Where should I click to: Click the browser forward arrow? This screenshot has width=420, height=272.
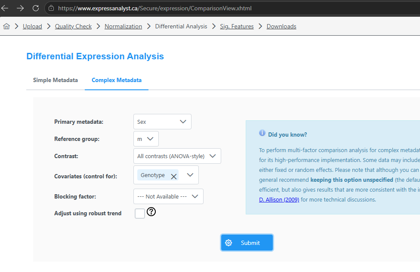tap(20, 8)
